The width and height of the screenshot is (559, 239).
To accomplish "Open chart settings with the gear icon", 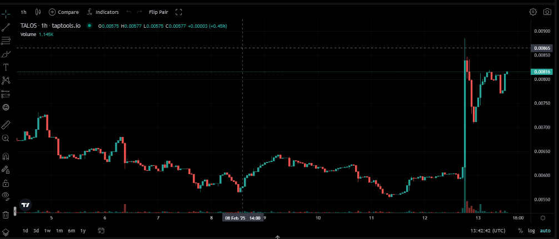I will coord(533,12).
